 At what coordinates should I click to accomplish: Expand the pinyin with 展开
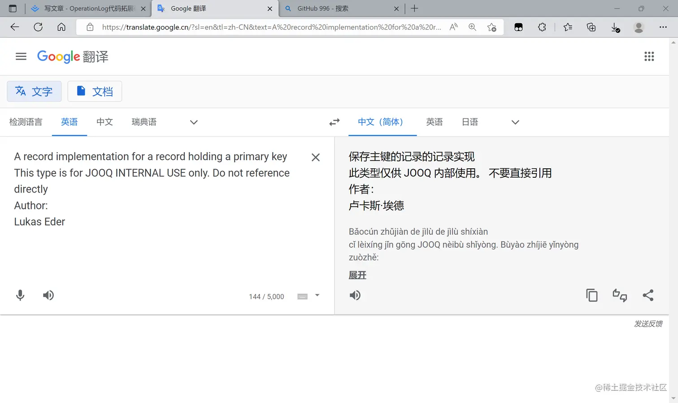click(357, 275)
